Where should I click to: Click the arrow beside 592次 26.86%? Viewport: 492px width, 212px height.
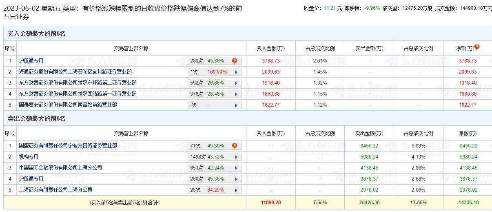pyautogui.click(x=236, y=83)
